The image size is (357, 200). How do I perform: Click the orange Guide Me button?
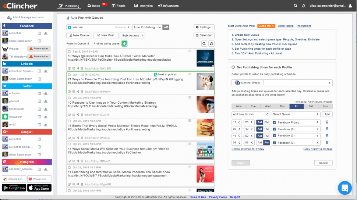pyautogui.click(x=266, y=26)
